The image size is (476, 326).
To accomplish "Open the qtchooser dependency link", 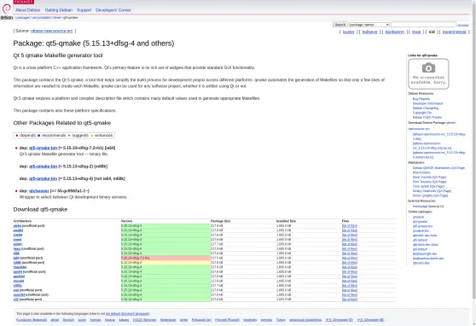I will click(39, 191).
